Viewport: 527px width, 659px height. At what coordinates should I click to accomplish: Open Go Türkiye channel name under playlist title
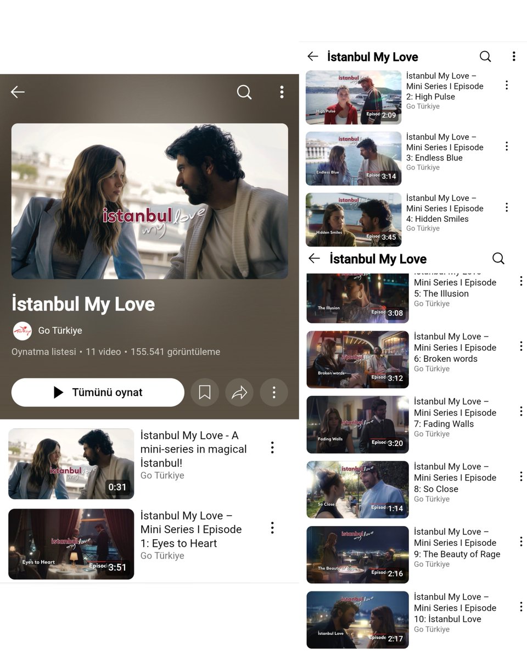click(60, 331)
